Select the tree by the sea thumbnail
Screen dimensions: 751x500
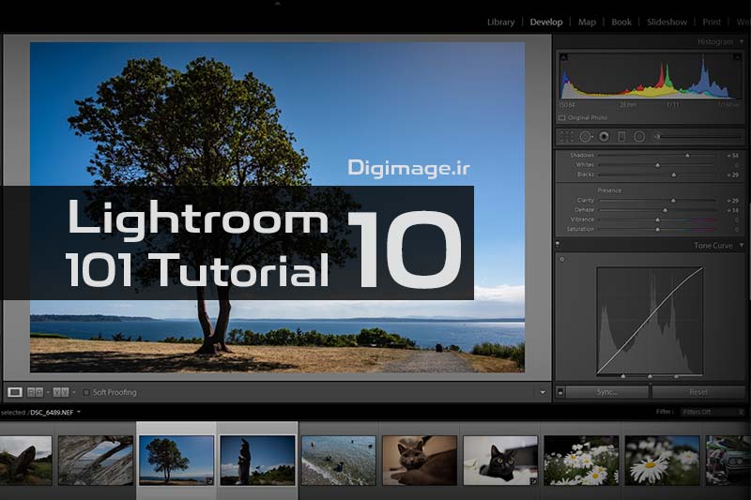[176, 461]
